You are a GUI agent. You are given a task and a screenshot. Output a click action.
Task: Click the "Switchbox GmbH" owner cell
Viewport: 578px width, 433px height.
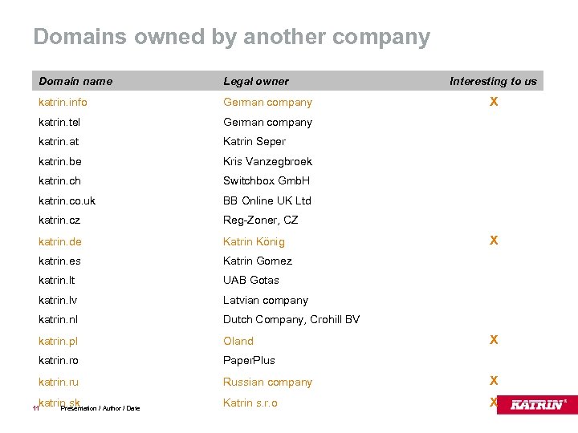coord(266,180)
